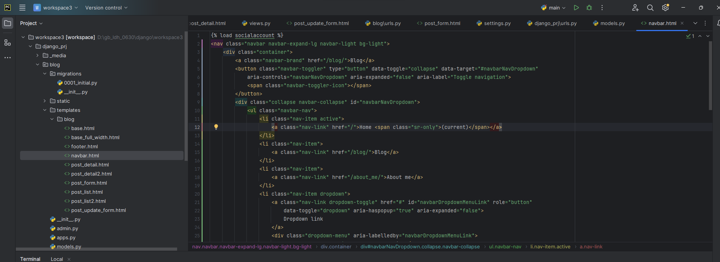Open post_detail2.html in project tree
The height and width of the screenshot is (262, 720).
point(88,174)
